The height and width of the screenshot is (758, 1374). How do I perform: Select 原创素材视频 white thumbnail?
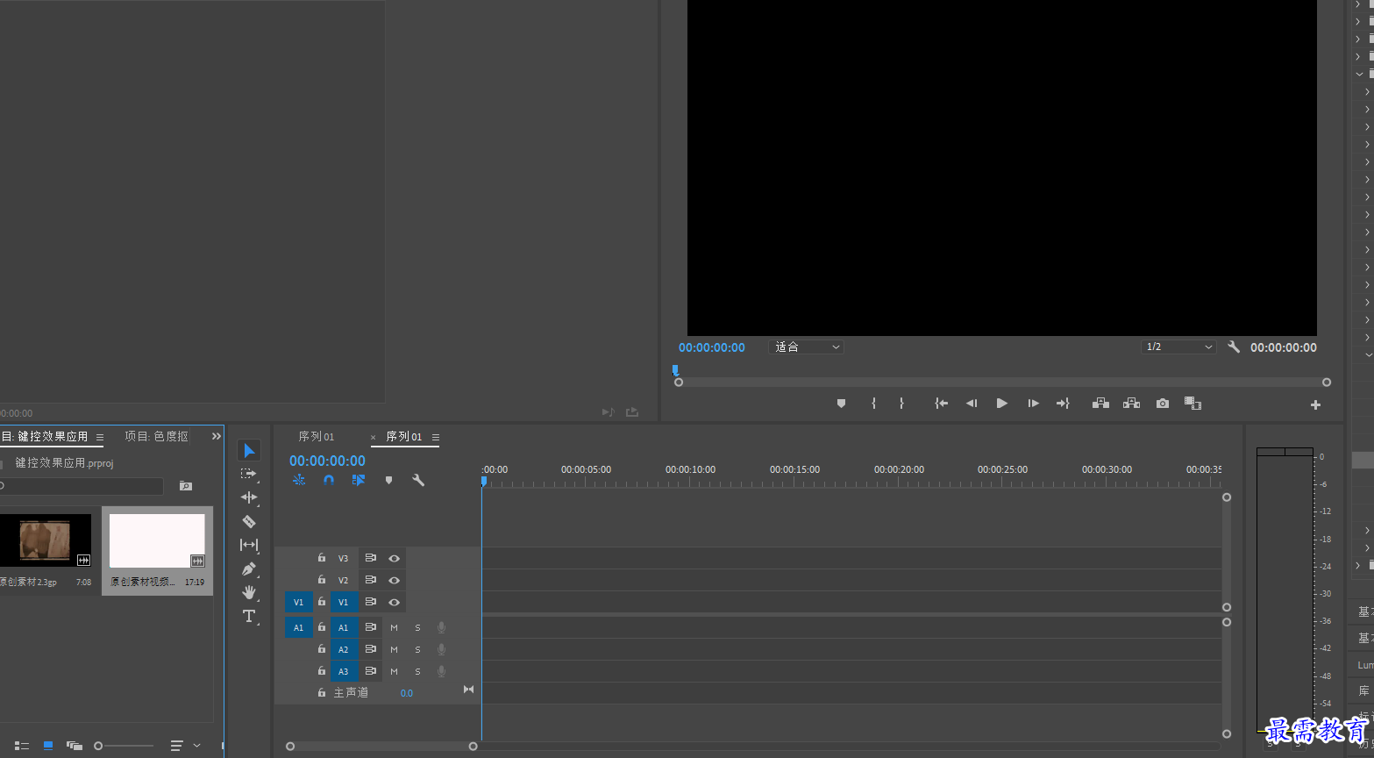tap(157, 540)
